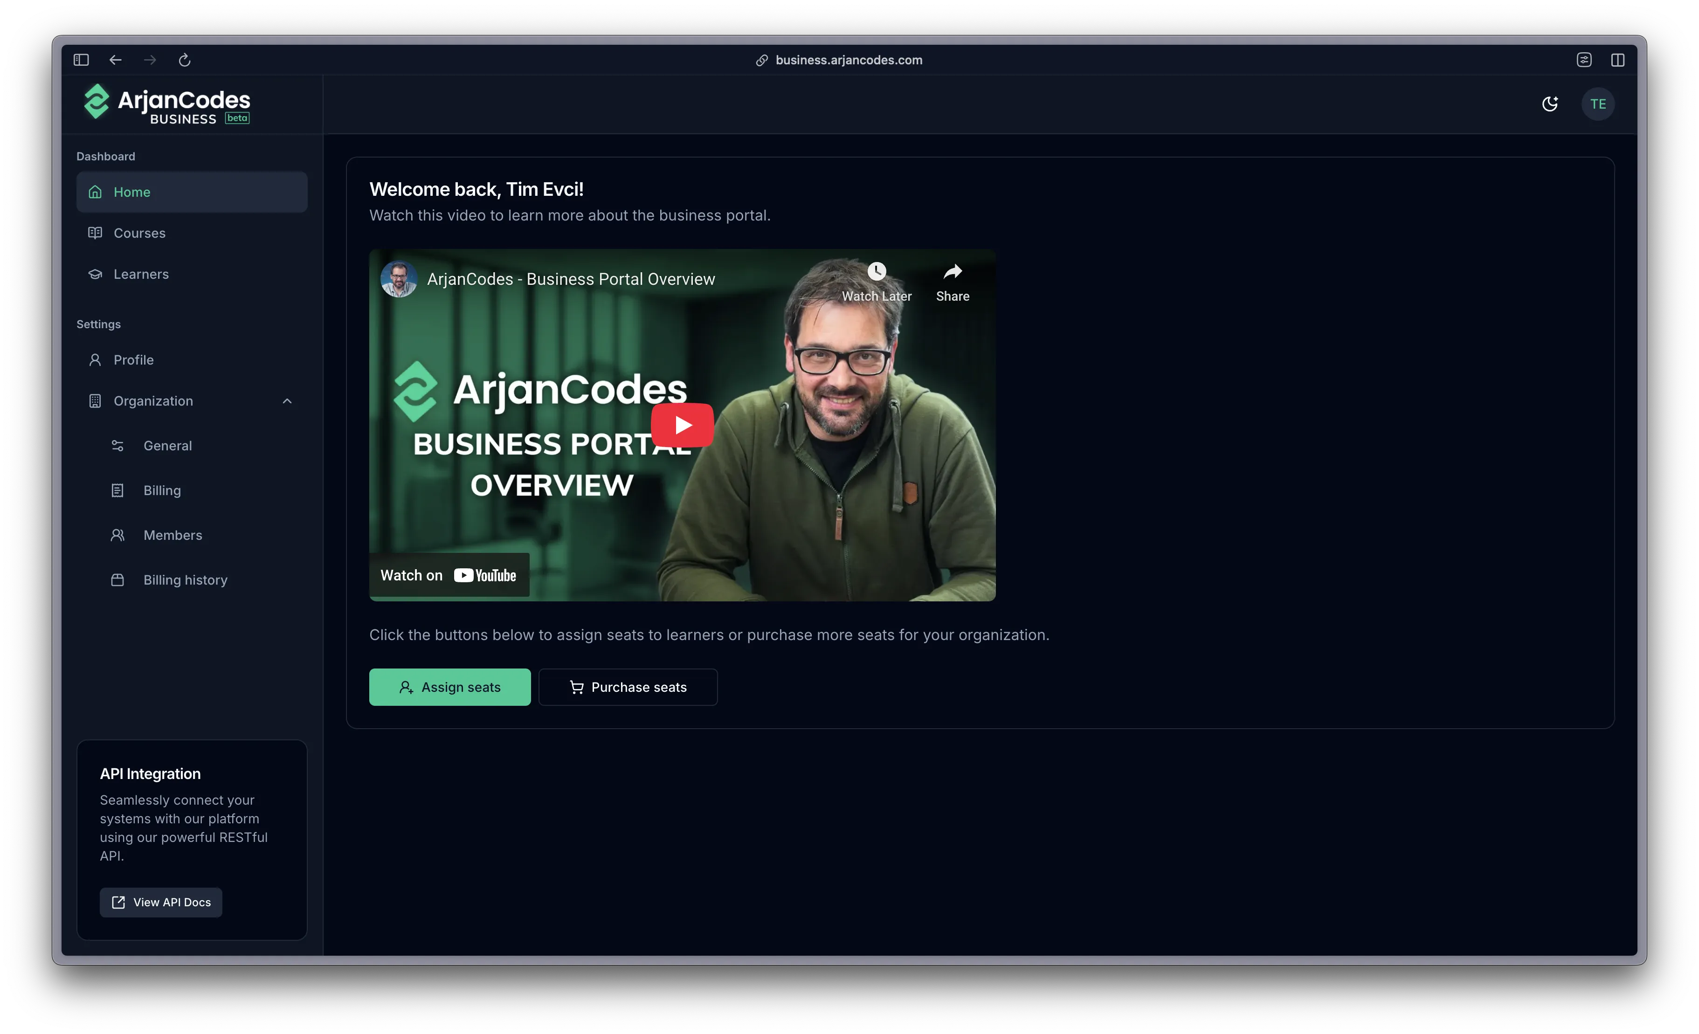
Task: Click the address bar link icon
Action: click(x=761, y=60)
